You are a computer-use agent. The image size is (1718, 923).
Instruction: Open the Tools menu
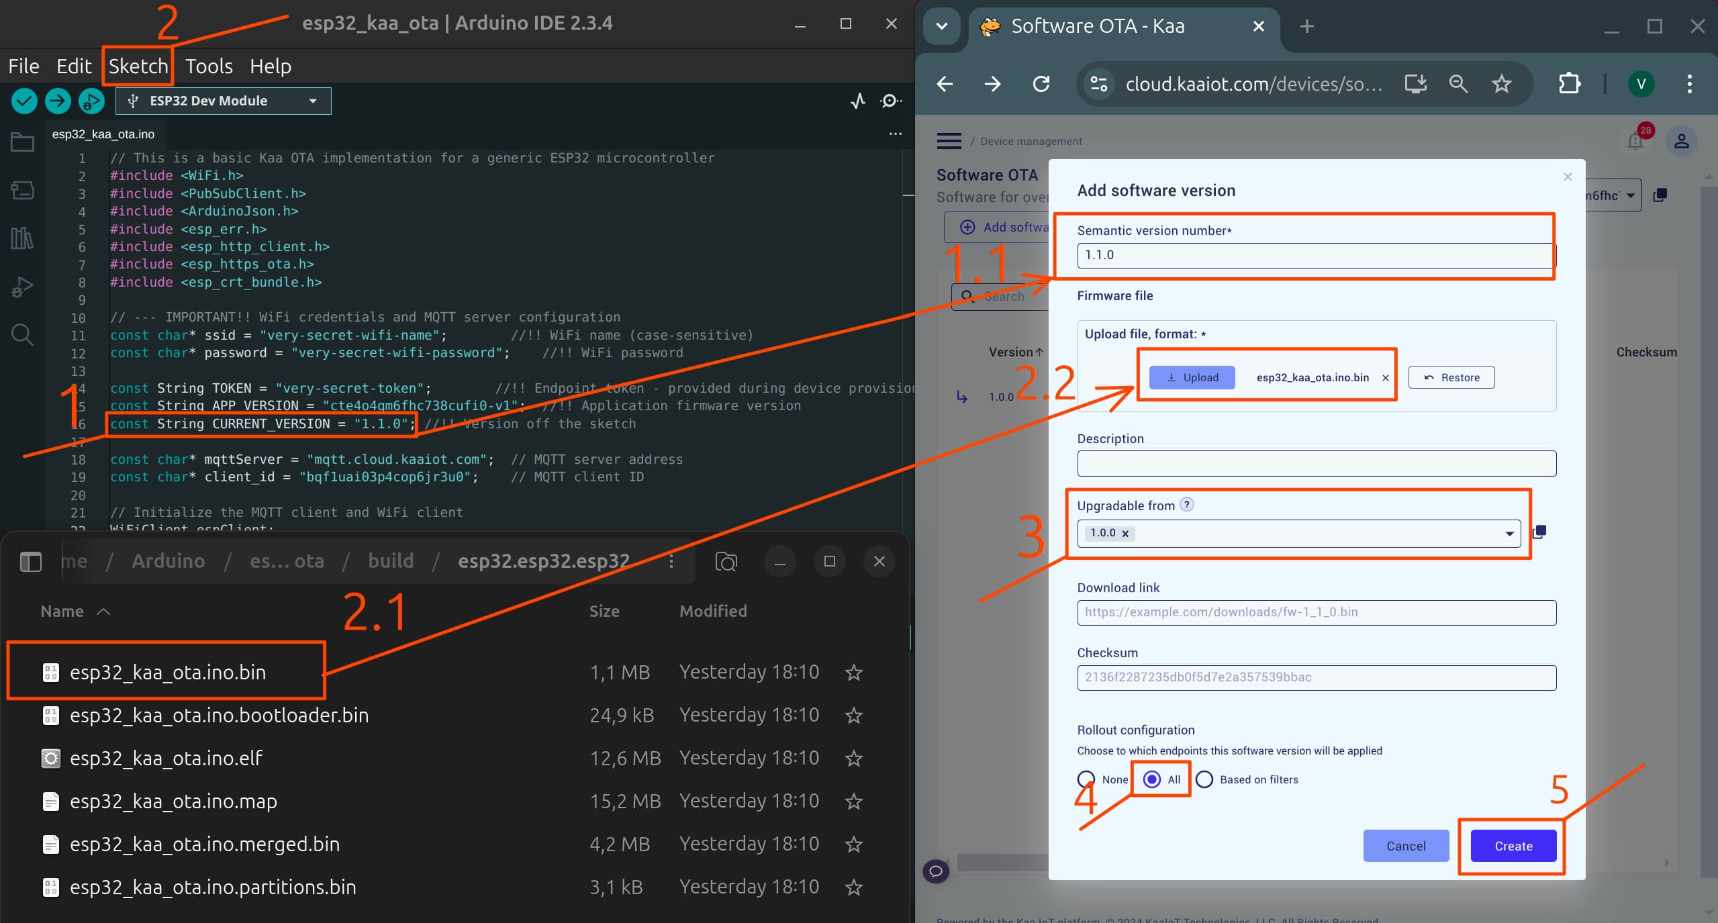[x=209, y=66]
